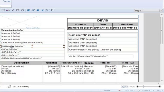
Task: Select the =Si [Date d'échéance/validité formula field
Action: pos(33,58)
